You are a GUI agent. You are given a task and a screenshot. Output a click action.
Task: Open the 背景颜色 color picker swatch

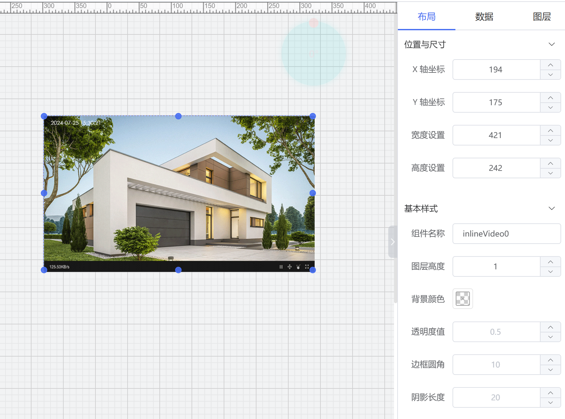click(x=462, y=299)
